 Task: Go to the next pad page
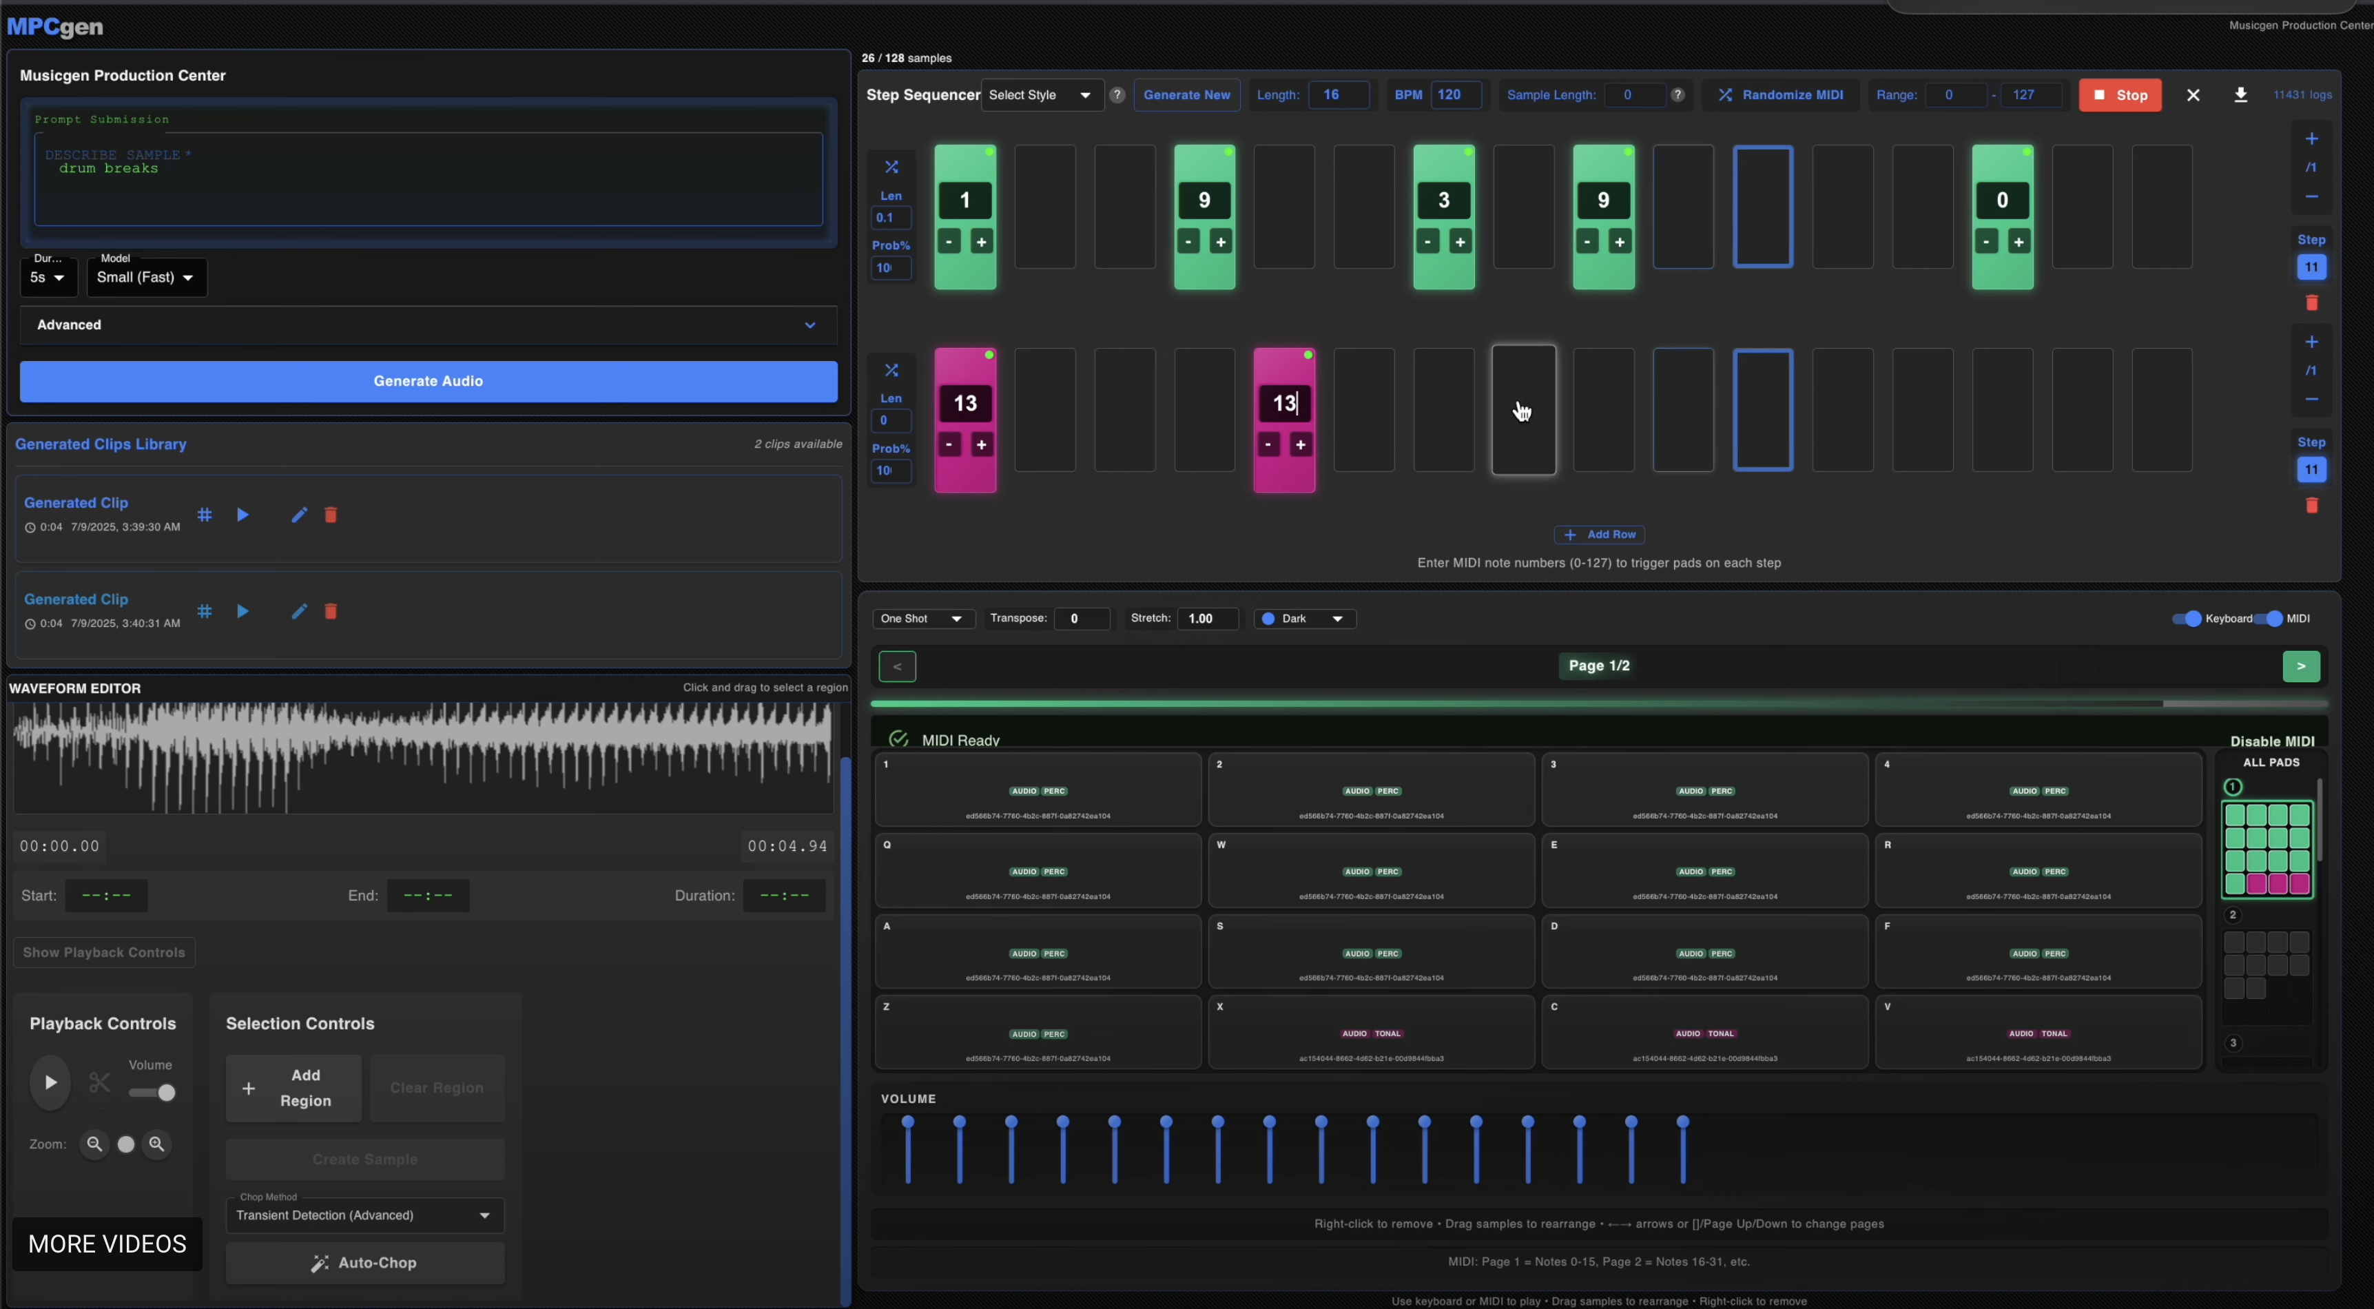point(2300,666)
